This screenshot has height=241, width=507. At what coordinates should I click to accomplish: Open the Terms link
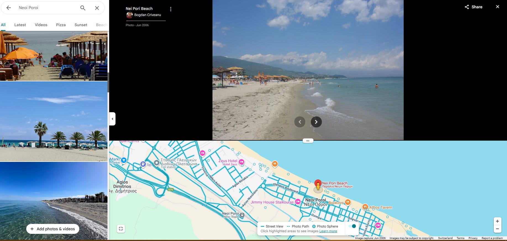pyautogui.click(x=460, y=238)
